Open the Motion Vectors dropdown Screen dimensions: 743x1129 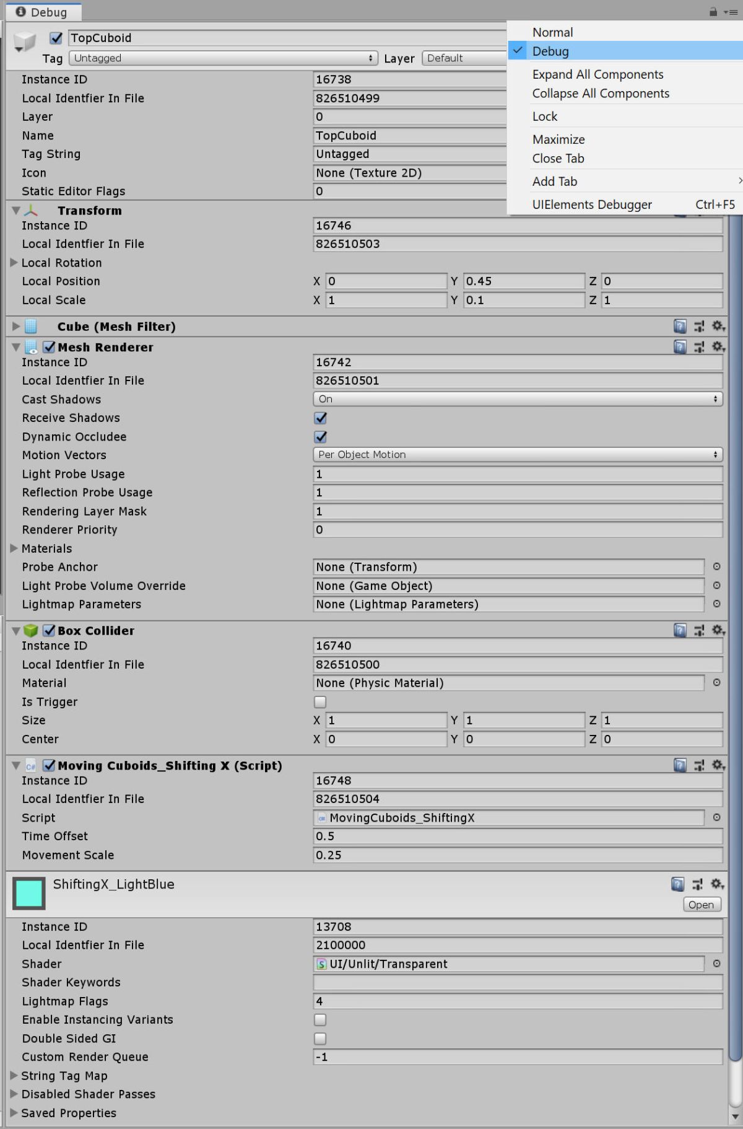pyautogui.click(x=518, y=454)
